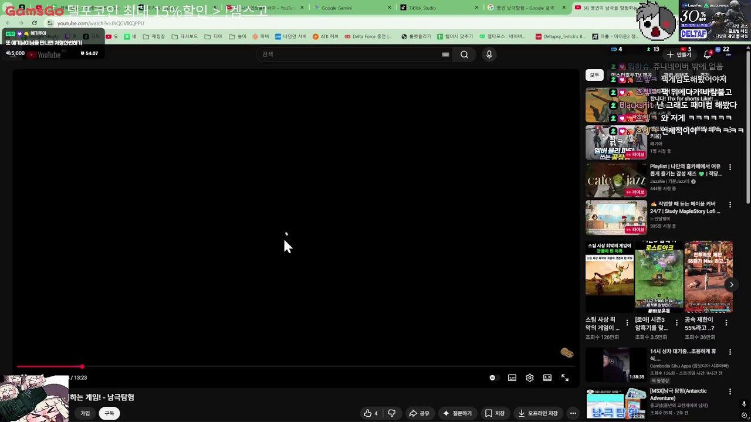Click the YouTube logo to go home
The image size is (751, 422).
[x=44, y=55]
